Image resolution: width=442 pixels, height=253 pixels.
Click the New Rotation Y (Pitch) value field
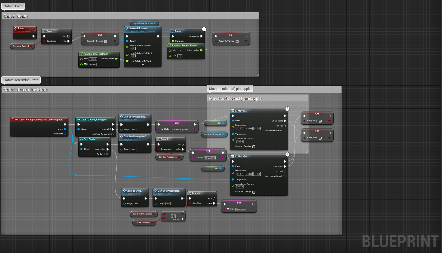133,56
